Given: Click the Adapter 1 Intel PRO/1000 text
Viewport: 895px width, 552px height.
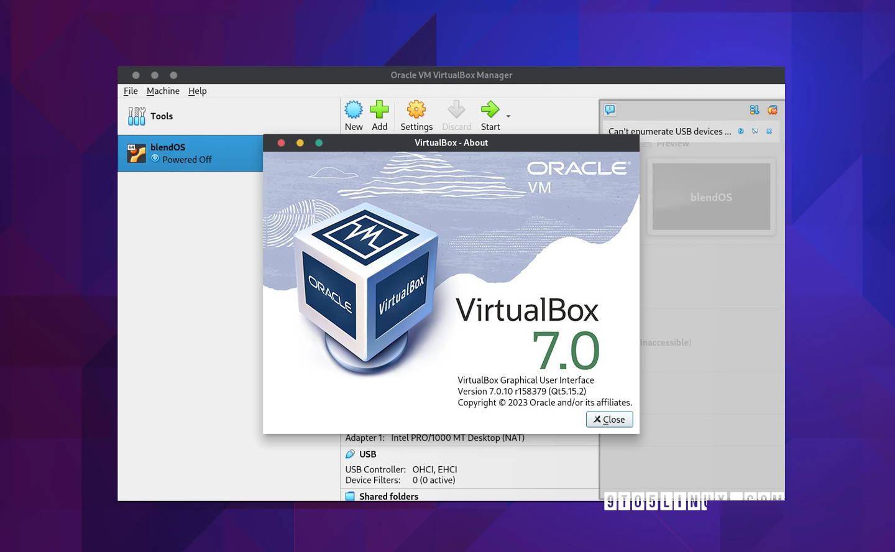Looking at the screenshot, I should (x=434, y=438).
